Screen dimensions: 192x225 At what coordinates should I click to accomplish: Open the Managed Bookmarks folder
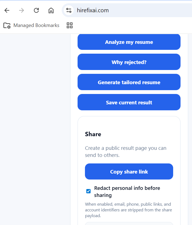31,25
